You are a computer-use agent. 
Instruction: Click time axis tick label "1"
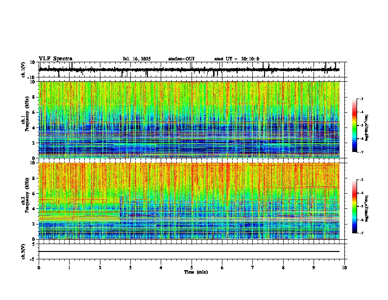69,268
